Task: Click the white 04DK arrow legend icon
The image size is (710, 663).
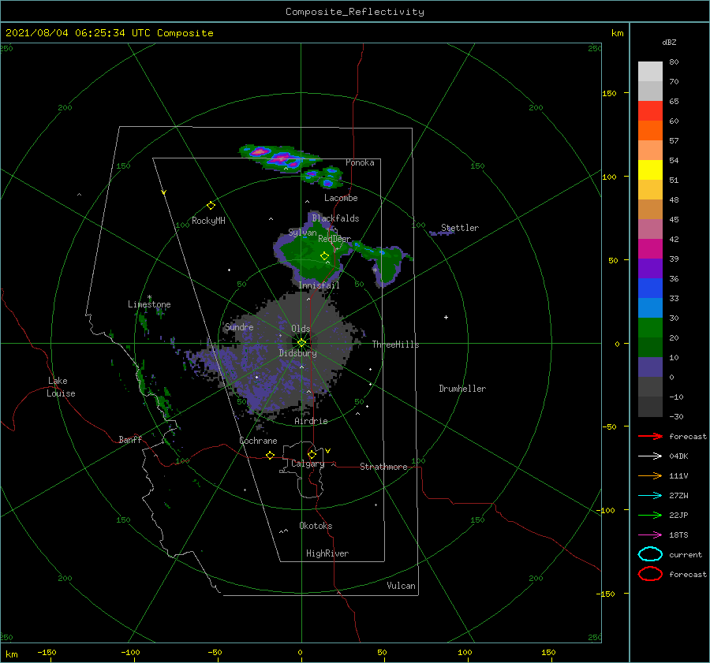Action: click(x=650, y=456)
